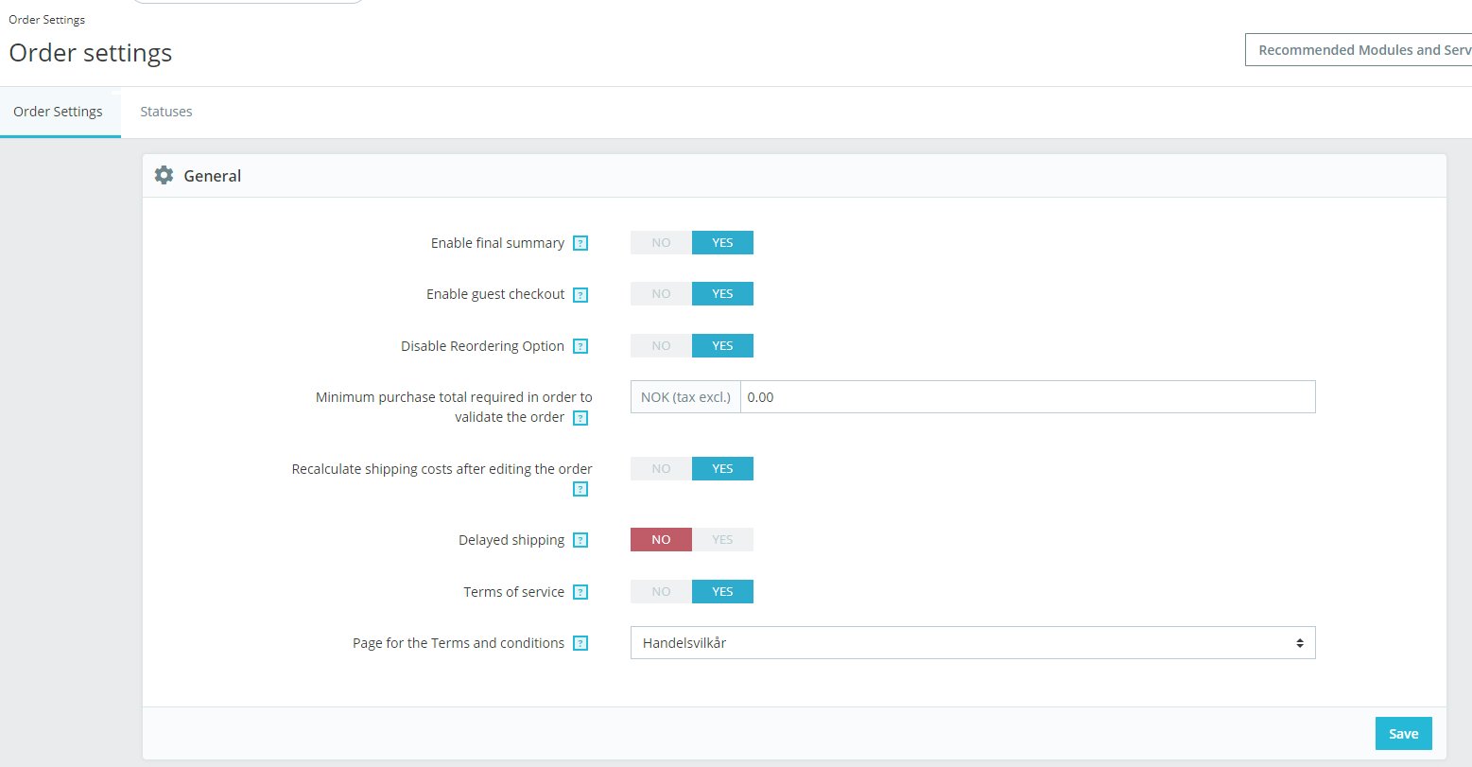Click the Minimum purchase total required label
The image size is (1472, 767).
454,407
